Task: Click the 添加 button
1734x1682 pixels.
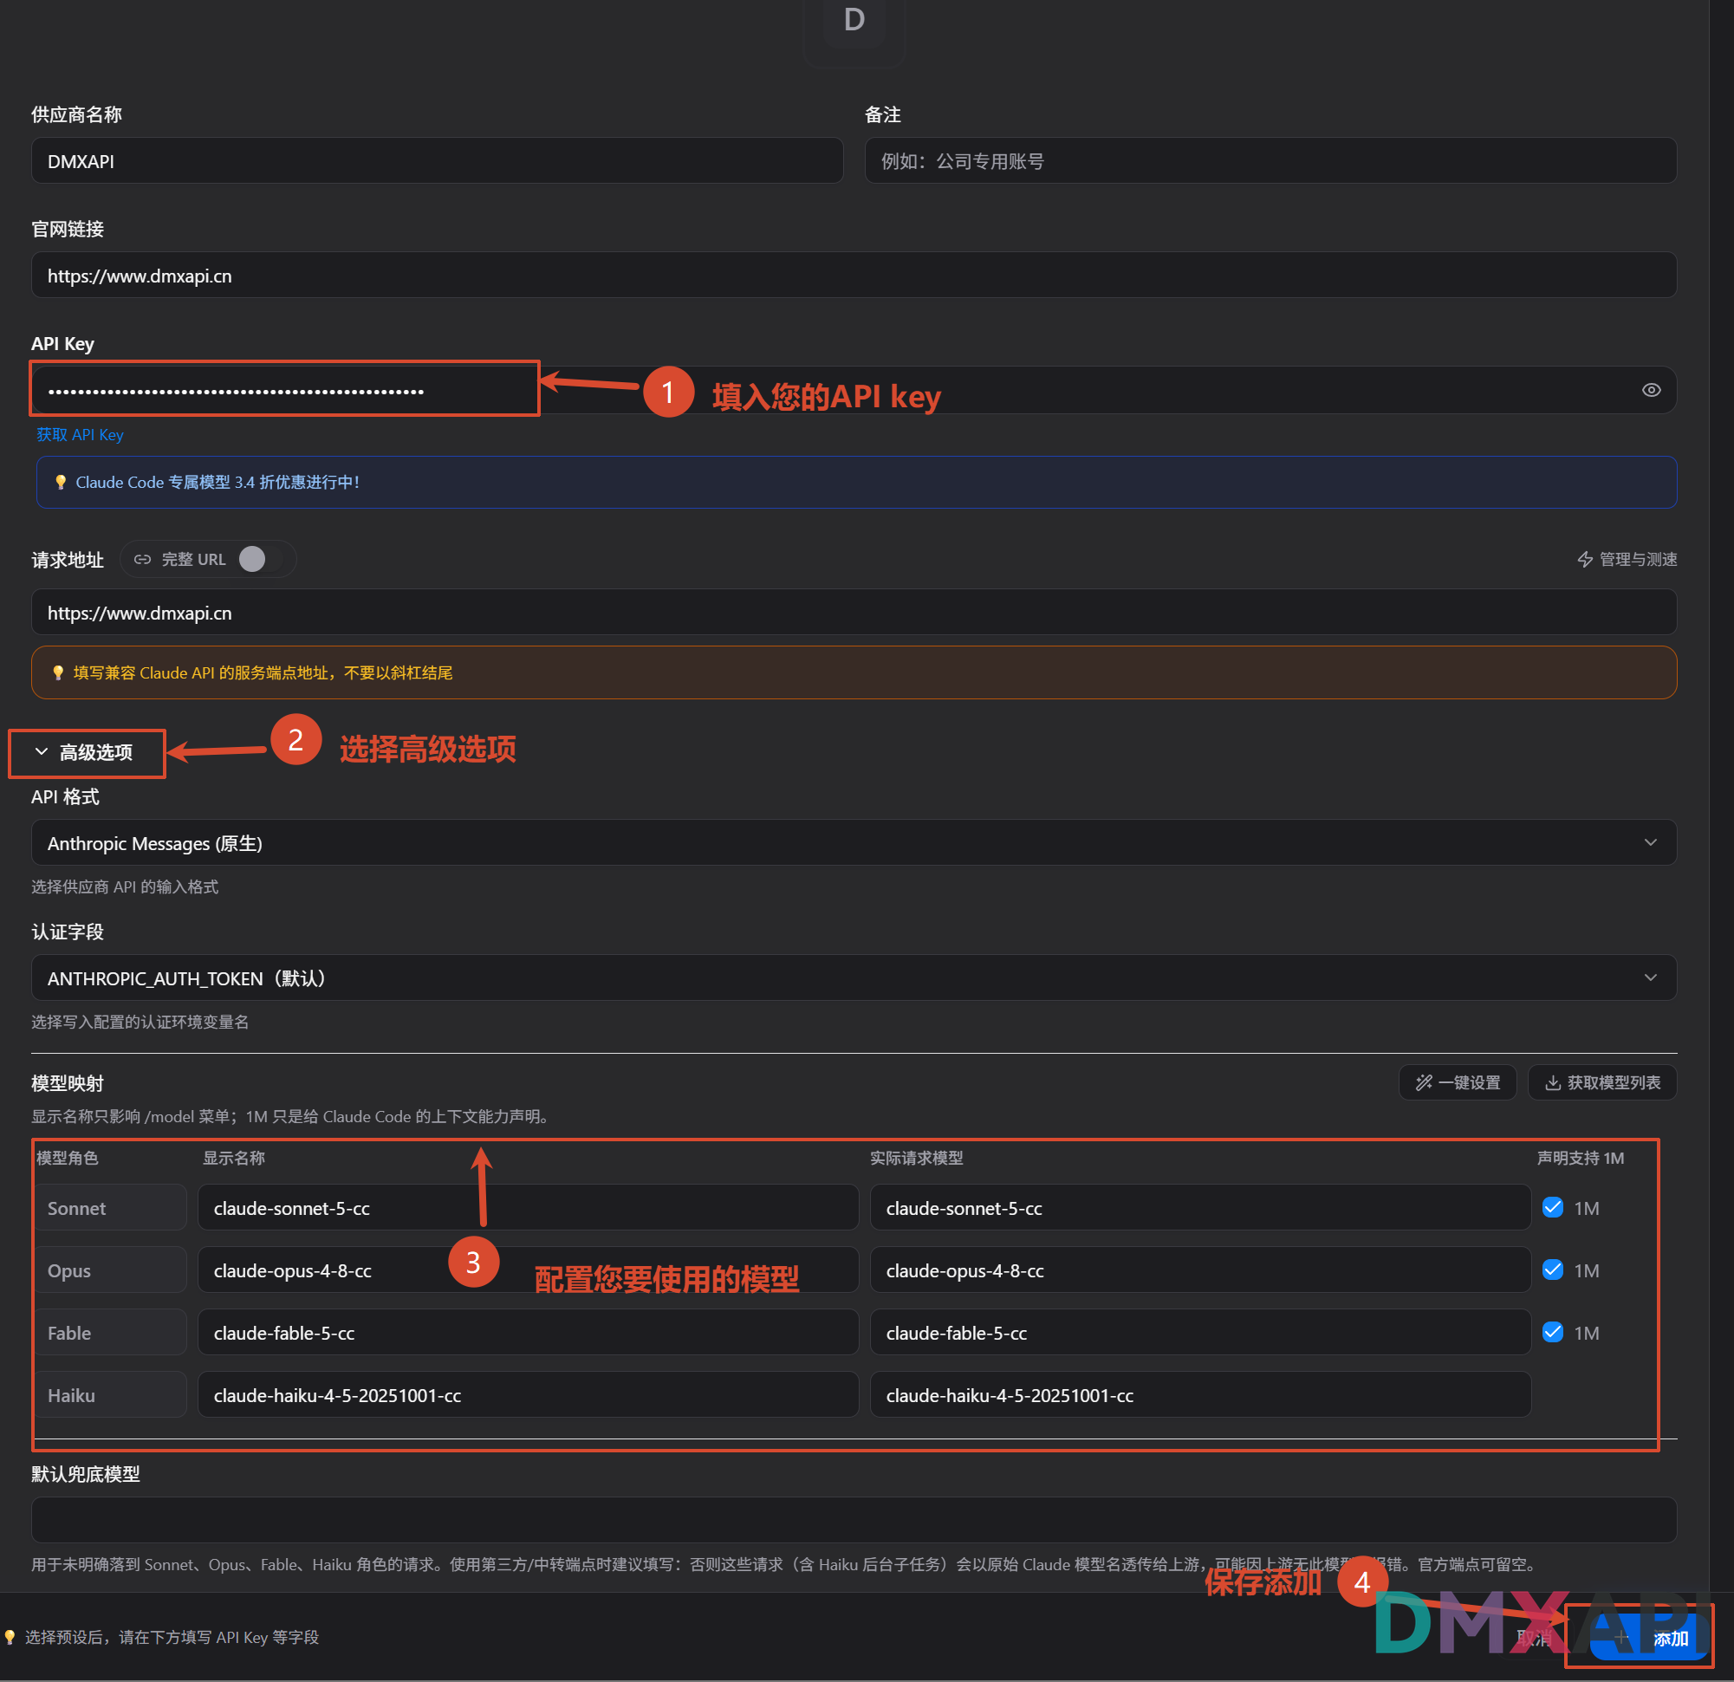Action: tap(1649, 1638)
